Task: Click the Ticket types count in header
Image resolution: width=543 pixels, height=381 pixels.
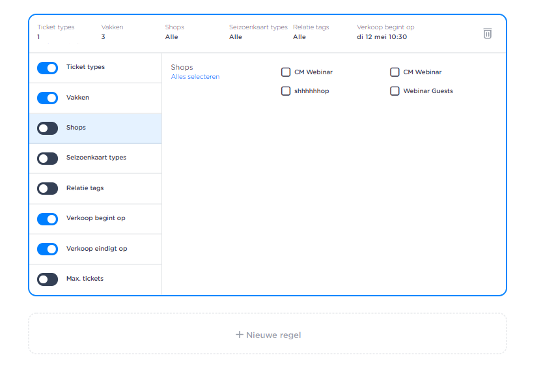Action: pos(39,37)
